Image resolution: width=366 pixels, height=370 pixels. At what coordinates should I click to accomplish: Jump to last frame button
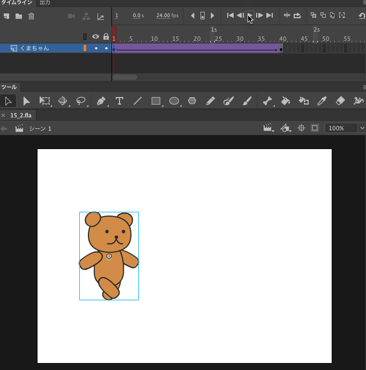tap(270, 16)
